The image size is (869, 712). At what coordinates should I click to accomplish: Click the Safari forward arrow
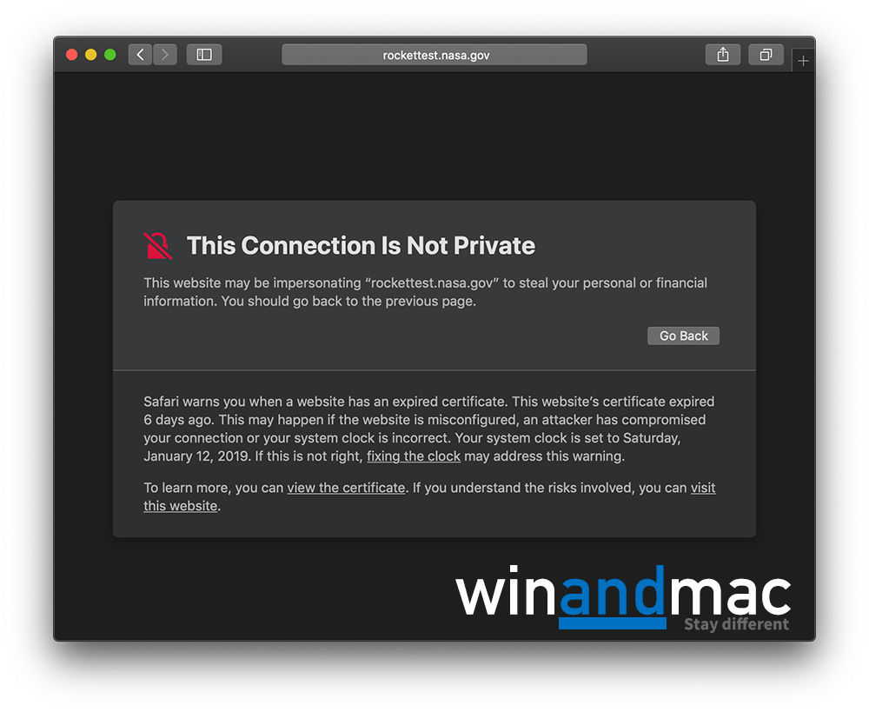point(165,55)
